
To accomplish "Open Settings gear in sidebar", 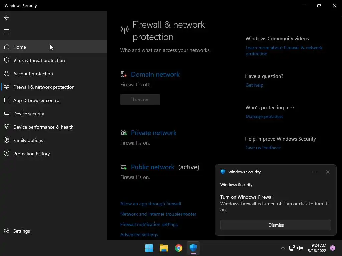I will click(x=7, y=231).
